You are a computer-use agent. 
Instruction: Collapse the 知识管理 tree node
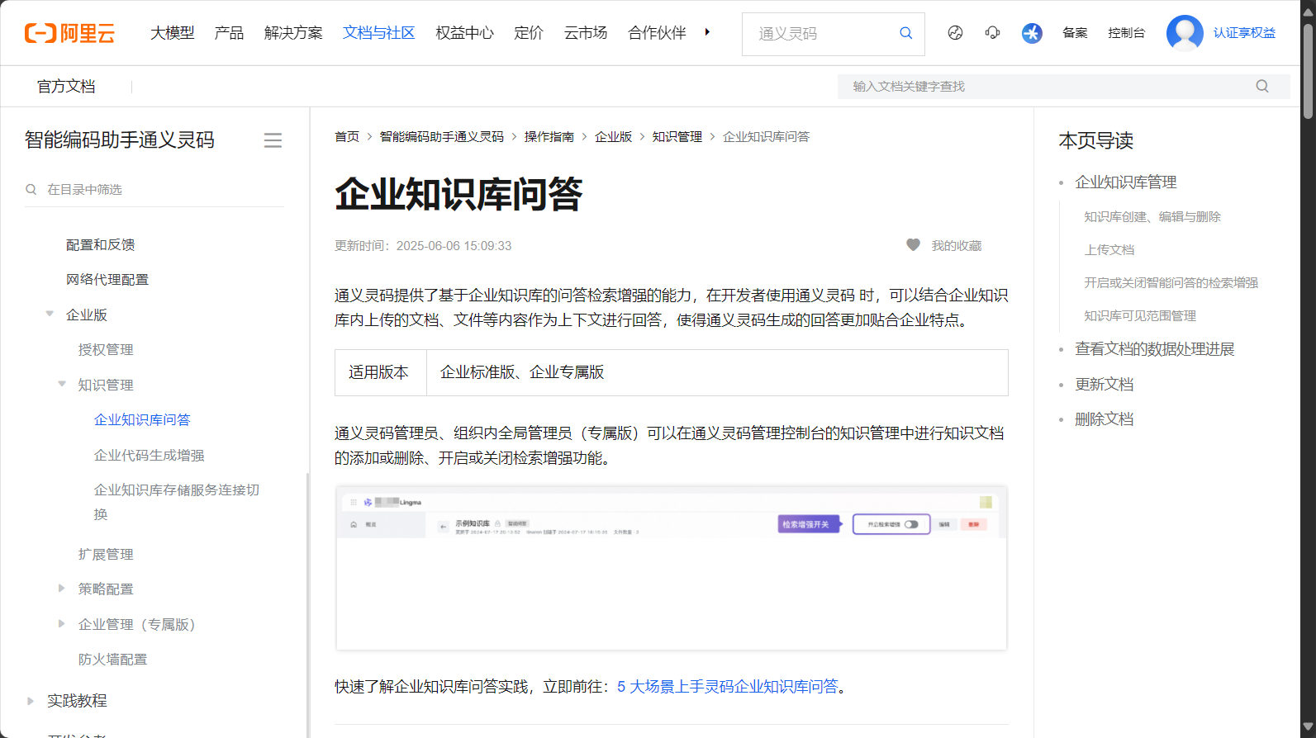pyautogui.click(x=62, y=384)
